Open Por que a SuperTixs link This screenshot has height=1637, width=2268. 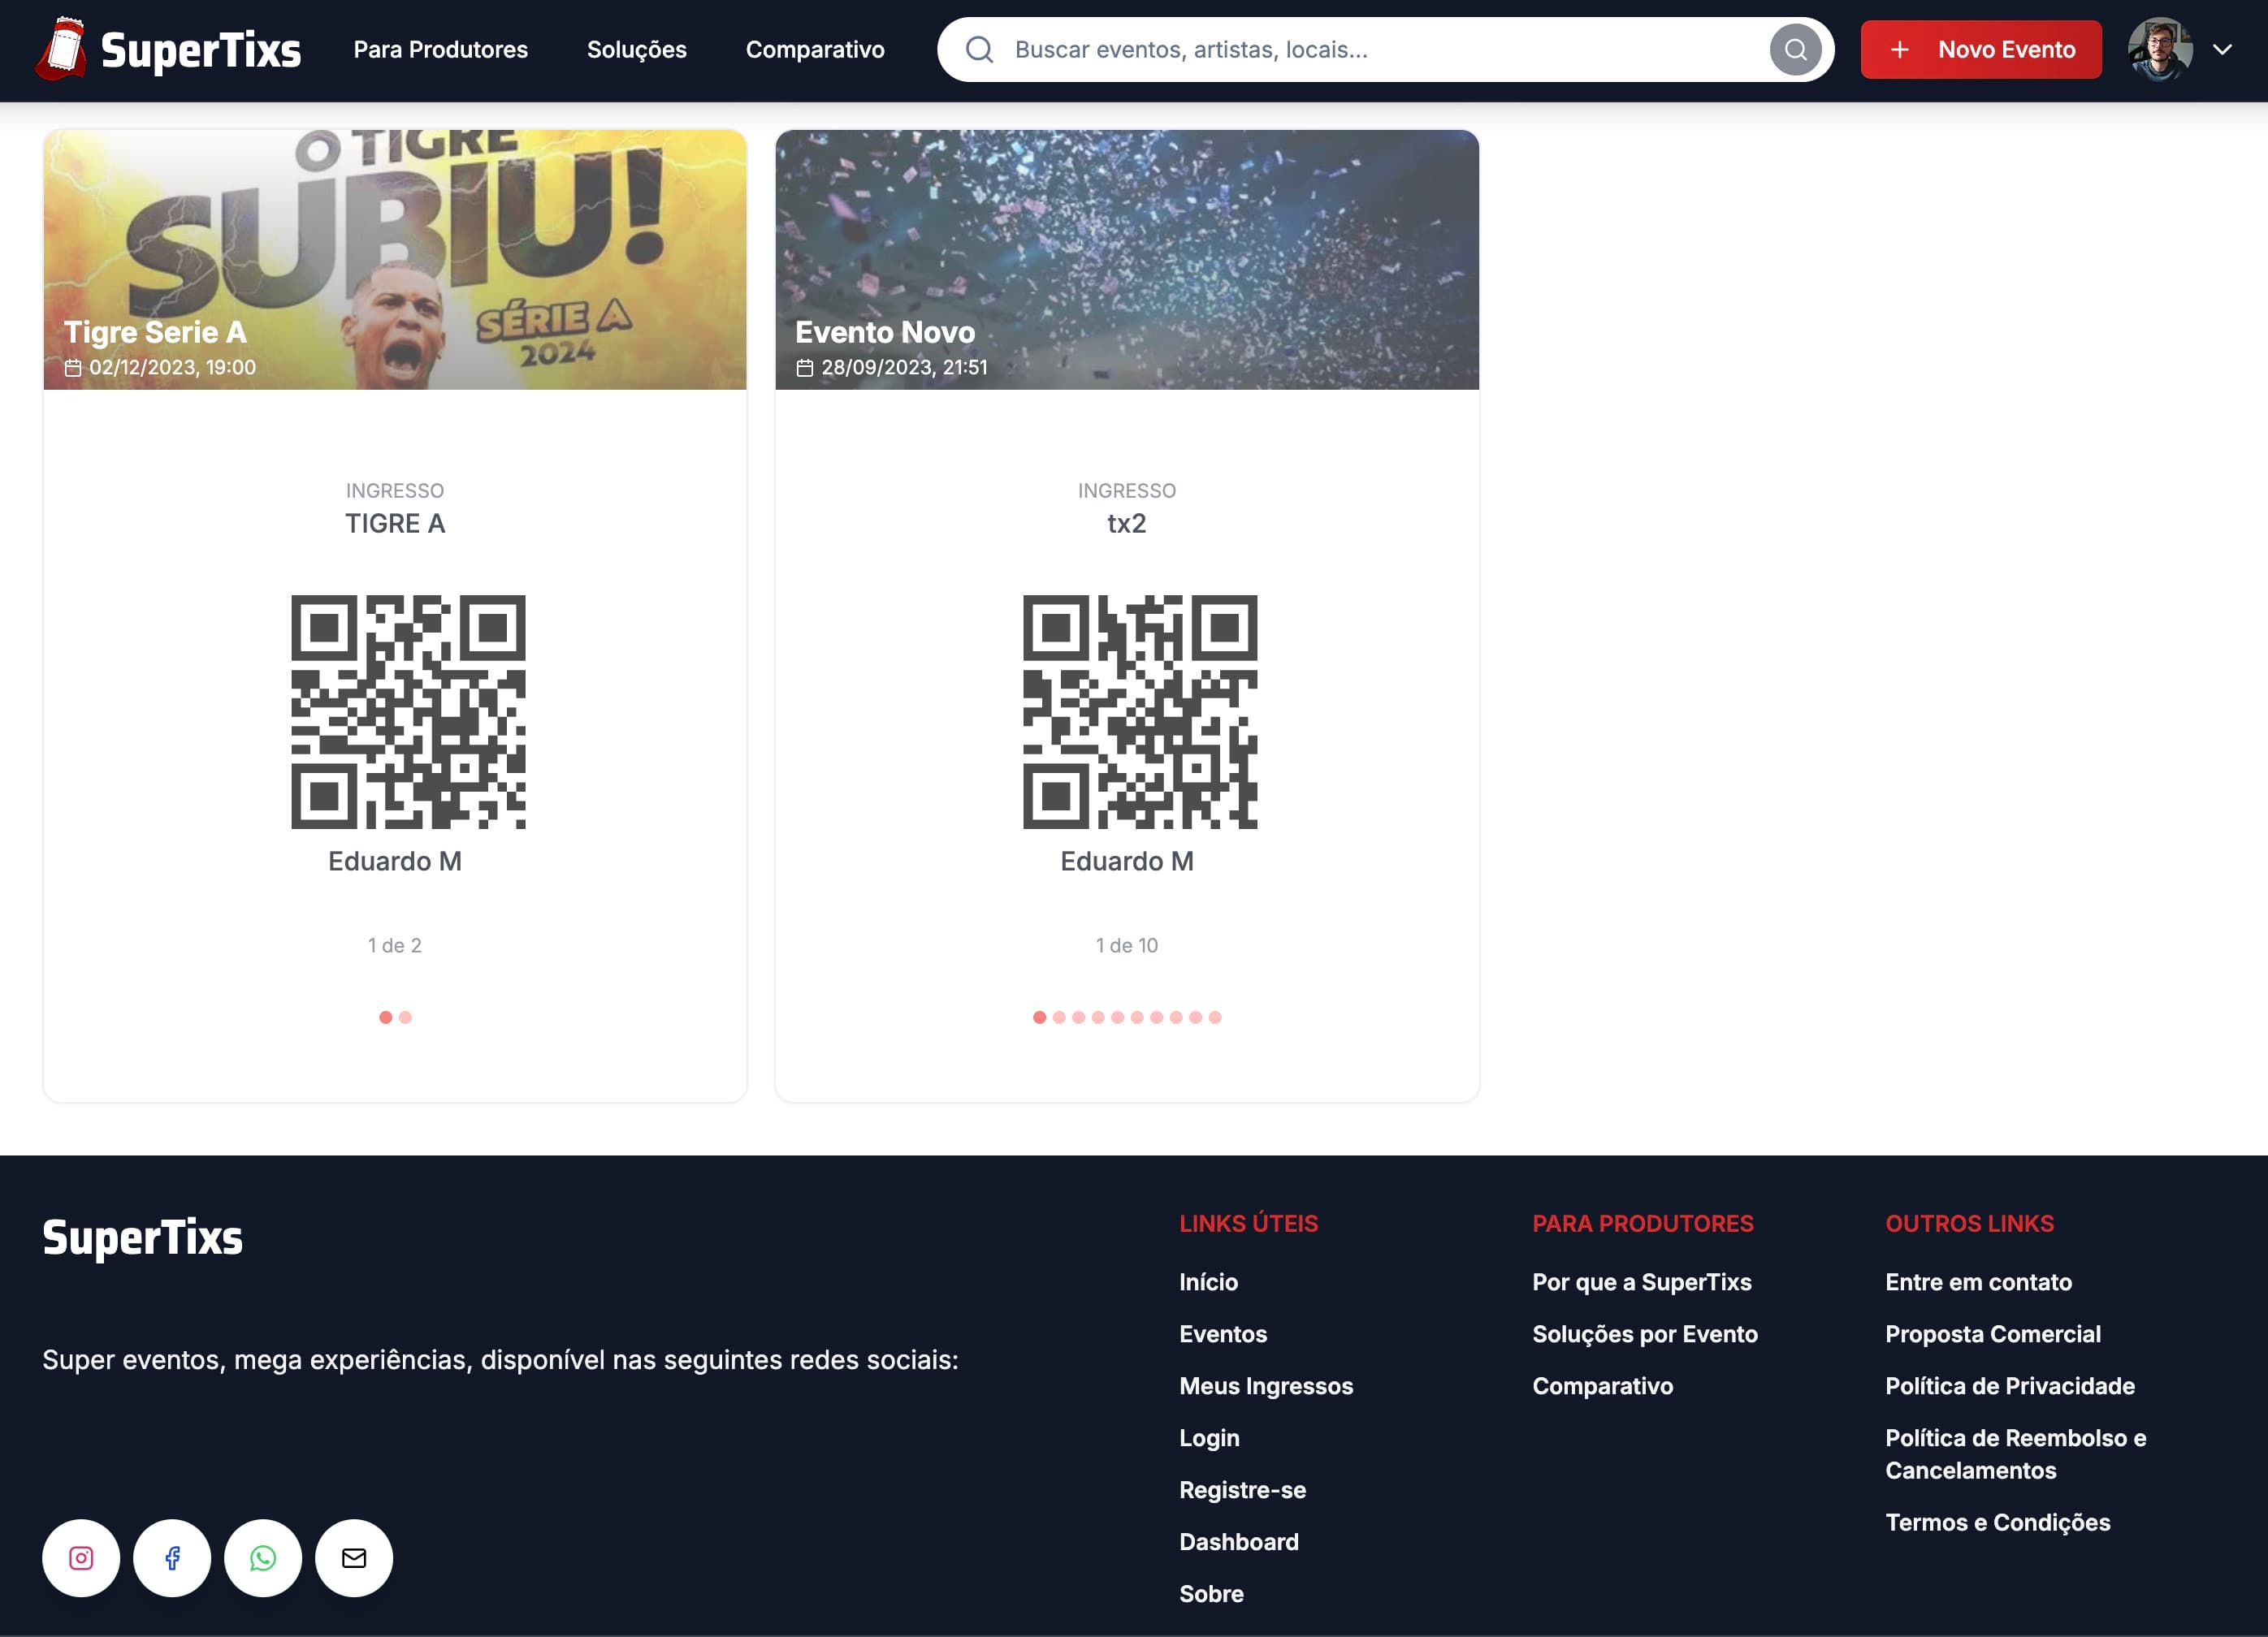click(x=1641, y=1281)
